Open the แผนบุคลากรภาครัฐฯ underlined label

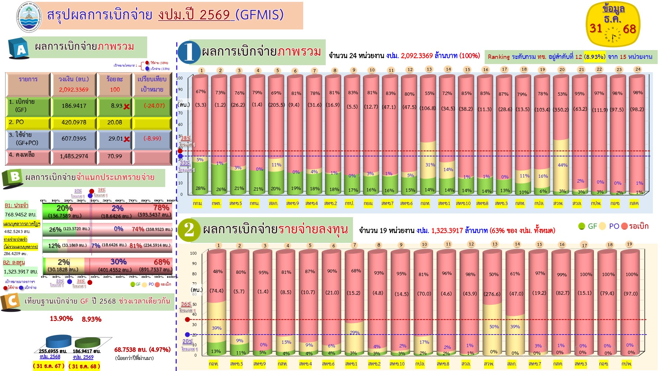coord(22,223)
